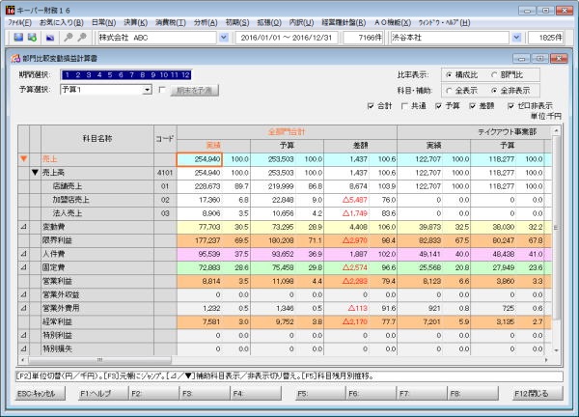Click the table's horizontal scrollbar right arrow
The height and width of the screenshot is (417, 579).
pos(546,359)
